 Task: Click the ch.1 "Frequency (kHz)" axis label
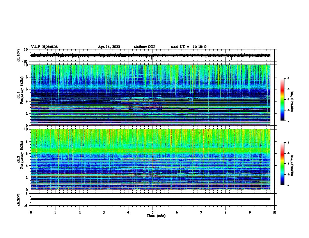(x=21, y=91)
